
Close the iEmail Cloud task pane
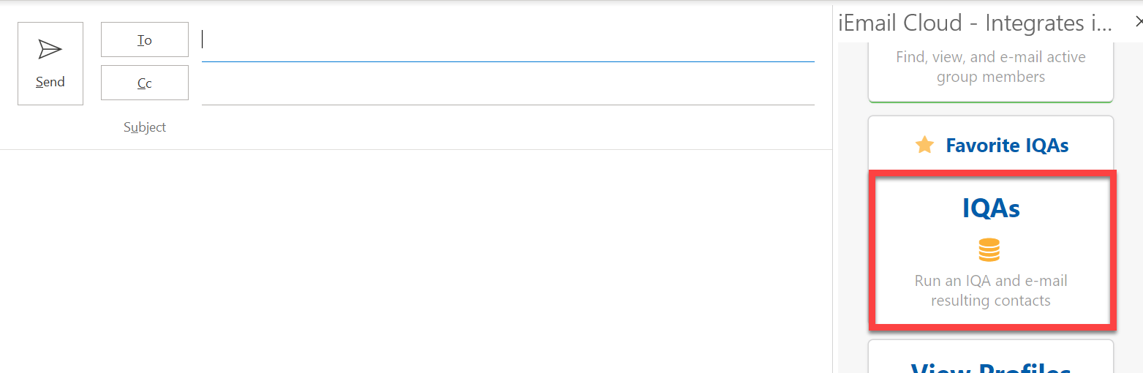tap(1137, 23)
